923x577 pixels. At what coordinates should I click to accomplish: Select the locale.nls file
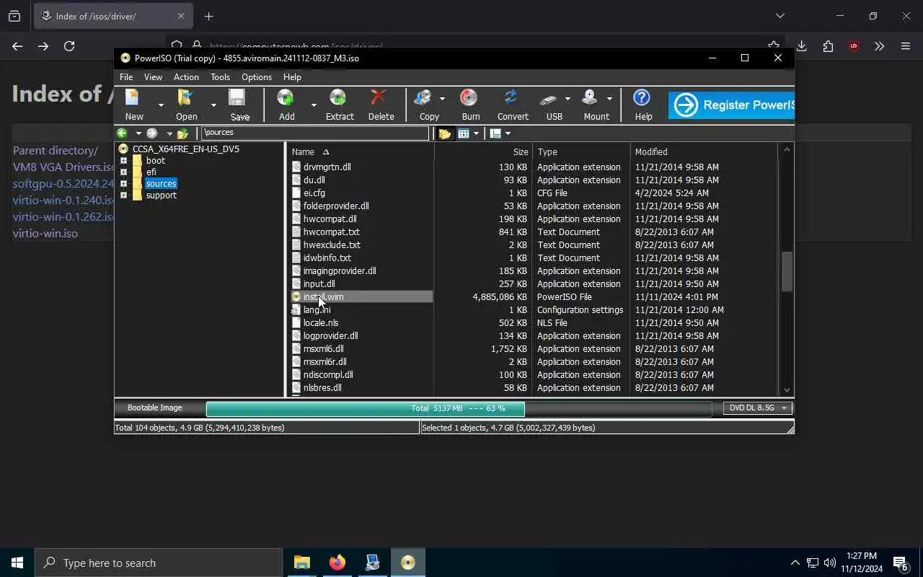point(320,323)
